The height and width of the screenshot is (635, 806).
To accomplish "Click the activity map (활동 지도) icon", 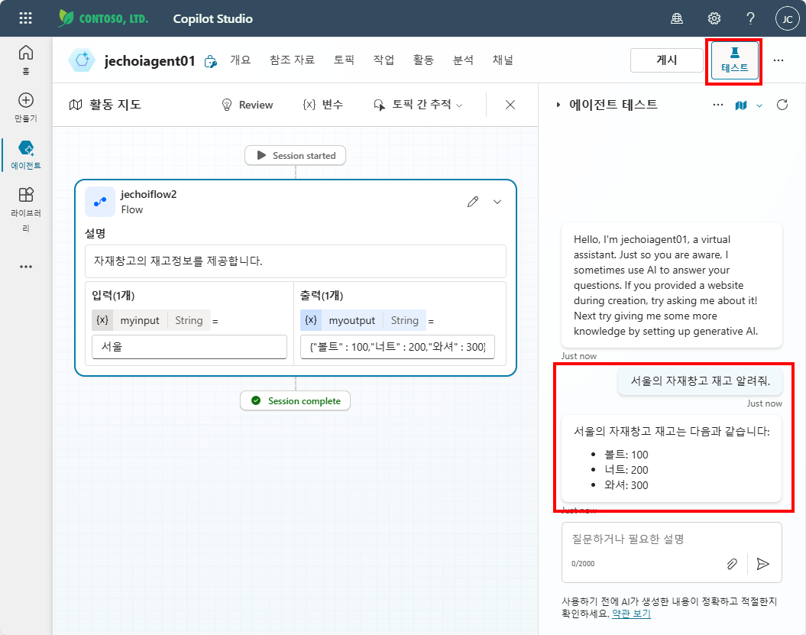I will click(x=76, y=105).
